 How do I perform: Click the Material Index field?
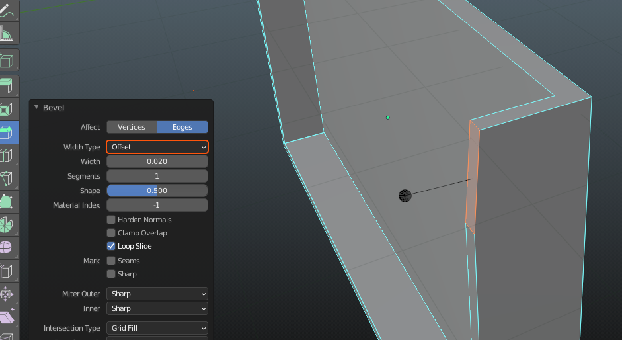click(157, 205)
